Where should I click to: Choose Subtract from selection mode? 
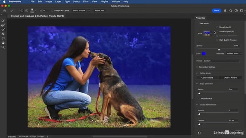click(26, 11)
